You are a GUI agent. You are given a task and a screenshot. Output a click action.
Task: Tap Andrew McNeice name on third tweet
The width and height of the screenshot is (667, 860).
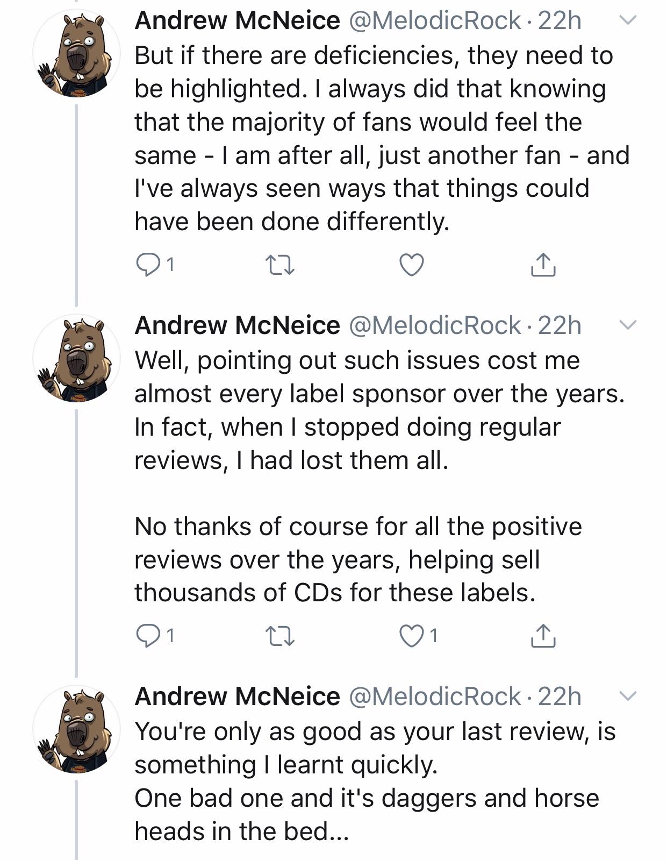pyautogui.click(x=237, y=696)
